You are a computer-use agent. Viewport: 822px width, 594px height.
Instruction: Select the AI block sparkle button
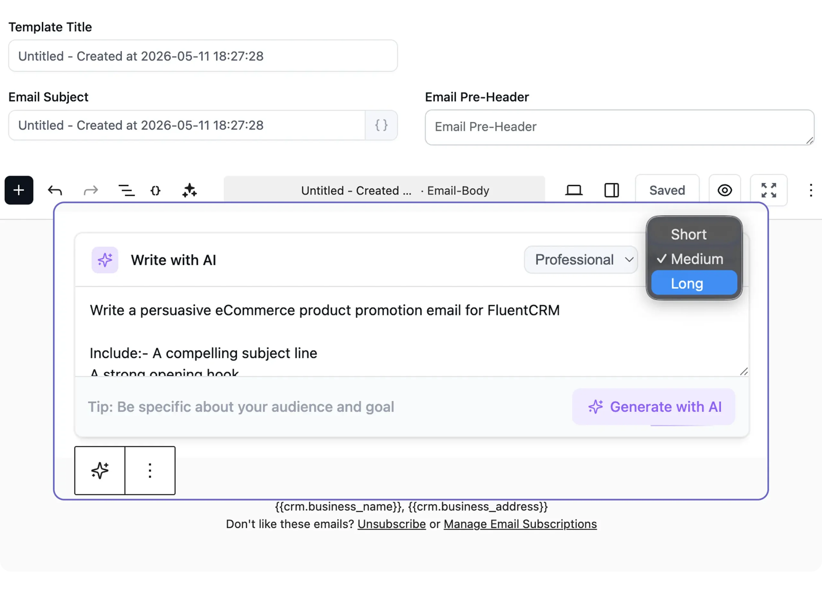100,471
